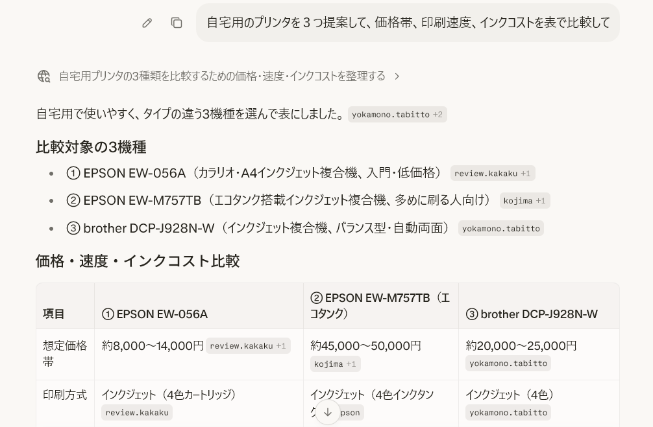The height and width of the screenshot is (427, 653).
Task: Open review.kakaku chip in the price row
Action: pos(248,345)
